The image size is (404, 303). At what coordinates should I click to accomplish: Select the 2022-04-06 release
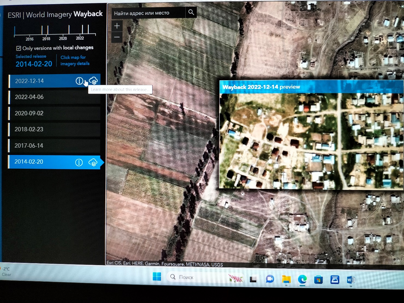click(55, 97)
